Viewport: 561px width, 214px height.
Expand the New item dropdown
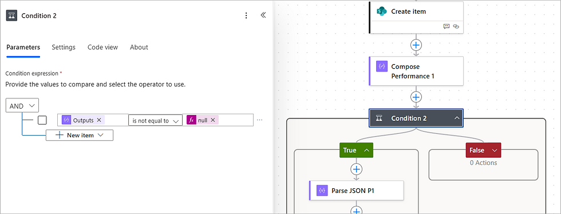tap(80, 135)
